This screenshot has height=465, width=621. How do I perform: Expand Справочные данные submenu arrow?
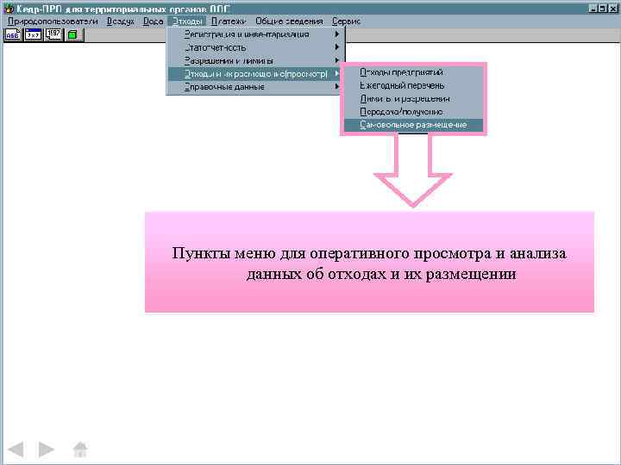click(337, 87)
